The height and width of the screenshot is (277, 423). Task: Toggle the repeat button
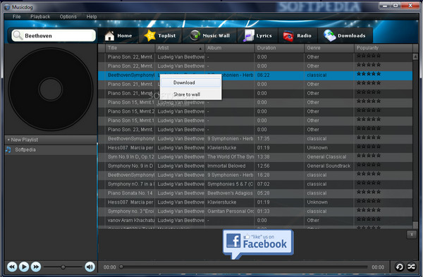coord(400,266)
